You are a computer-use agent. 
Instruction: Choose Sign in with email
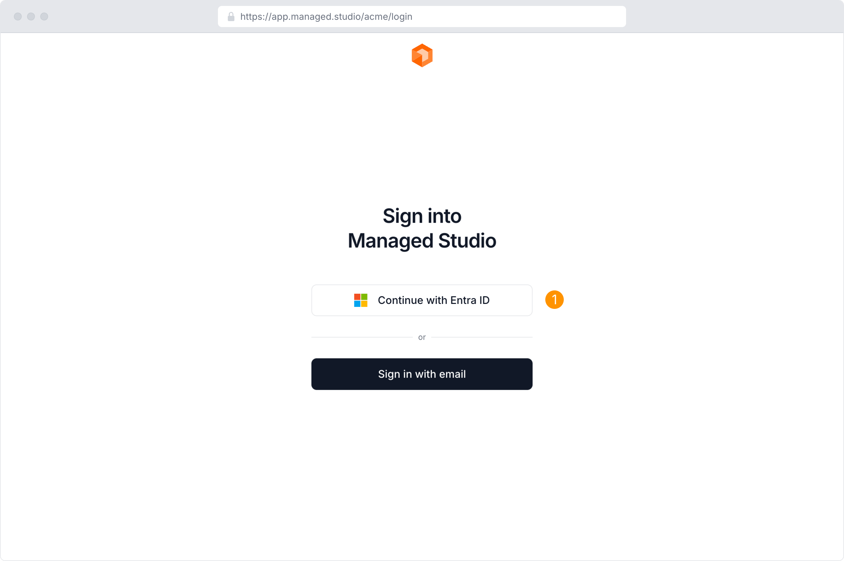422,374
